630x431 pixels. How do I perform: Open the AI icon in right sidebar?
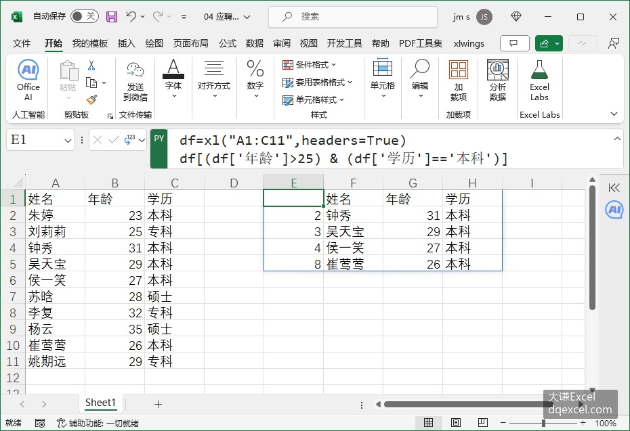614,210
